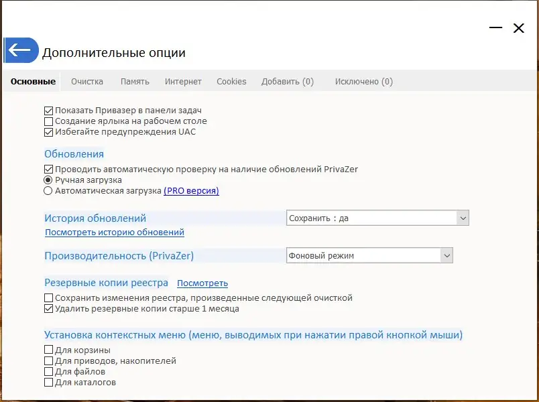Image resolution: width=539 pixels, height=402 pixels.
Task: Choose 'Автоматическая загрузка' radio option
Action: point(48,191)
